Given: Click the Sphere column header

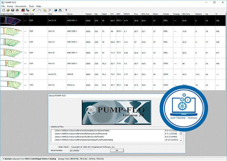Looking at the screenshot, I should pos(200,14).
